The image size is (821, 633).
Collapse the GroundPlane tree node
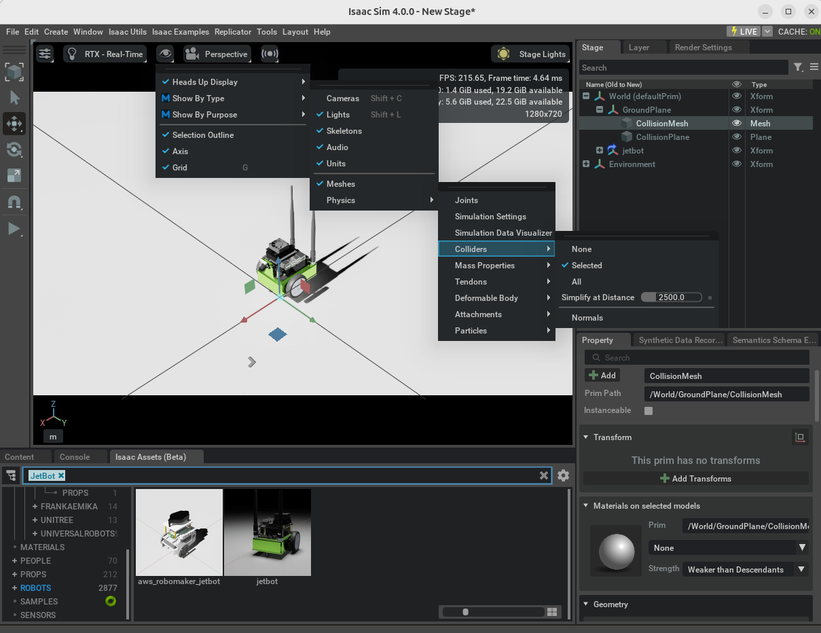[x=600, y=110]
